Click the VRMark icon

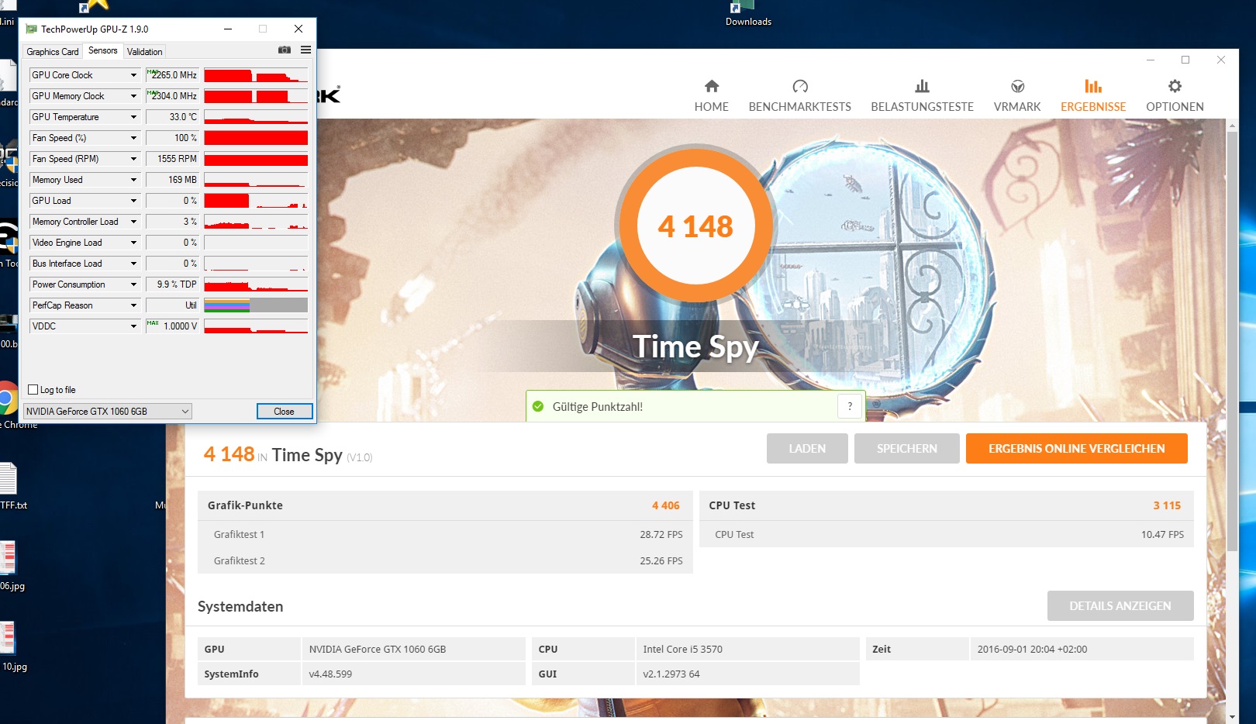point(1017,86)
